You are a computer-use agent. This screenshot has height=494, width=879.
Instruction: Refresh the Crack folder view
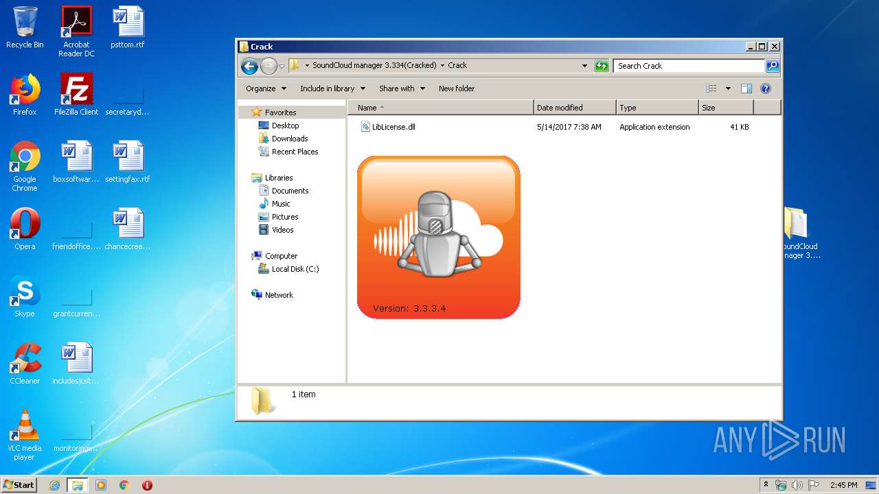602,66
